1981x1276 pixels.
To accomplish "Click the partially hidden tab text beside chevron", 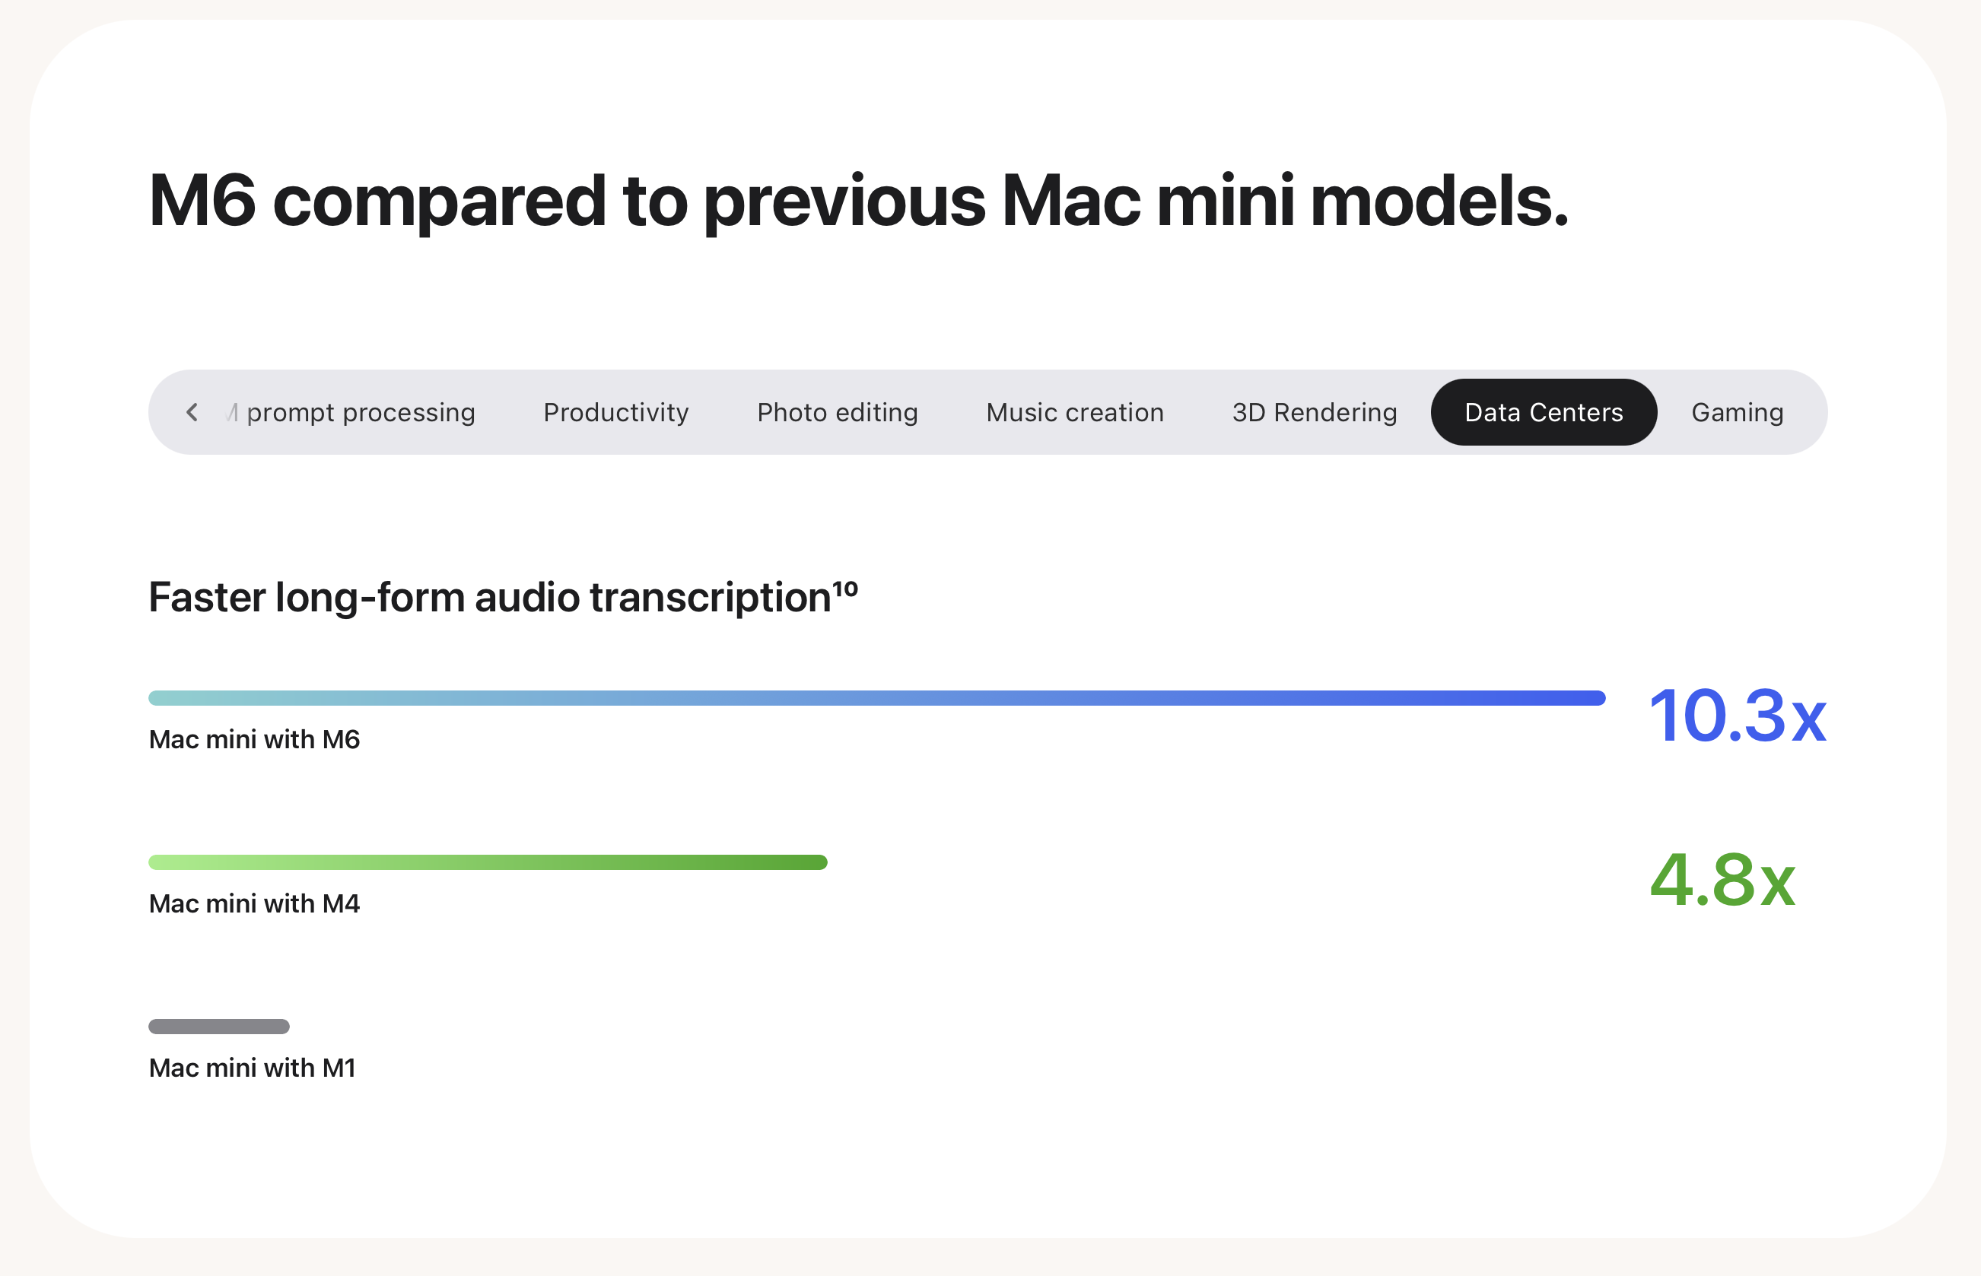I will 232,412.
